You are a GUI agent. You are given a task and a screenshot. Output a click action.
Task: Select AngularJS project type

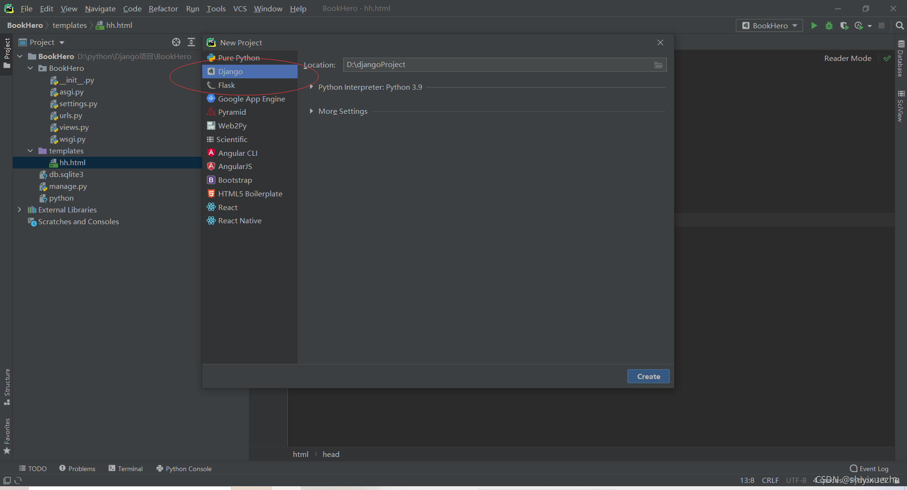250,166
